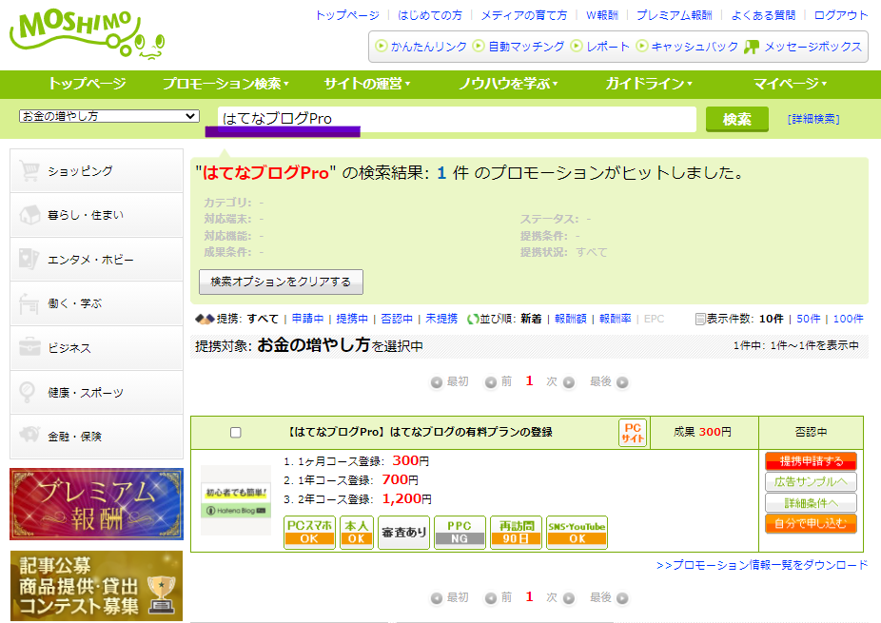This screenshot has height=623, width=881.
Task: Open the 暮らし・住まい category
Action: pos(97,215)
